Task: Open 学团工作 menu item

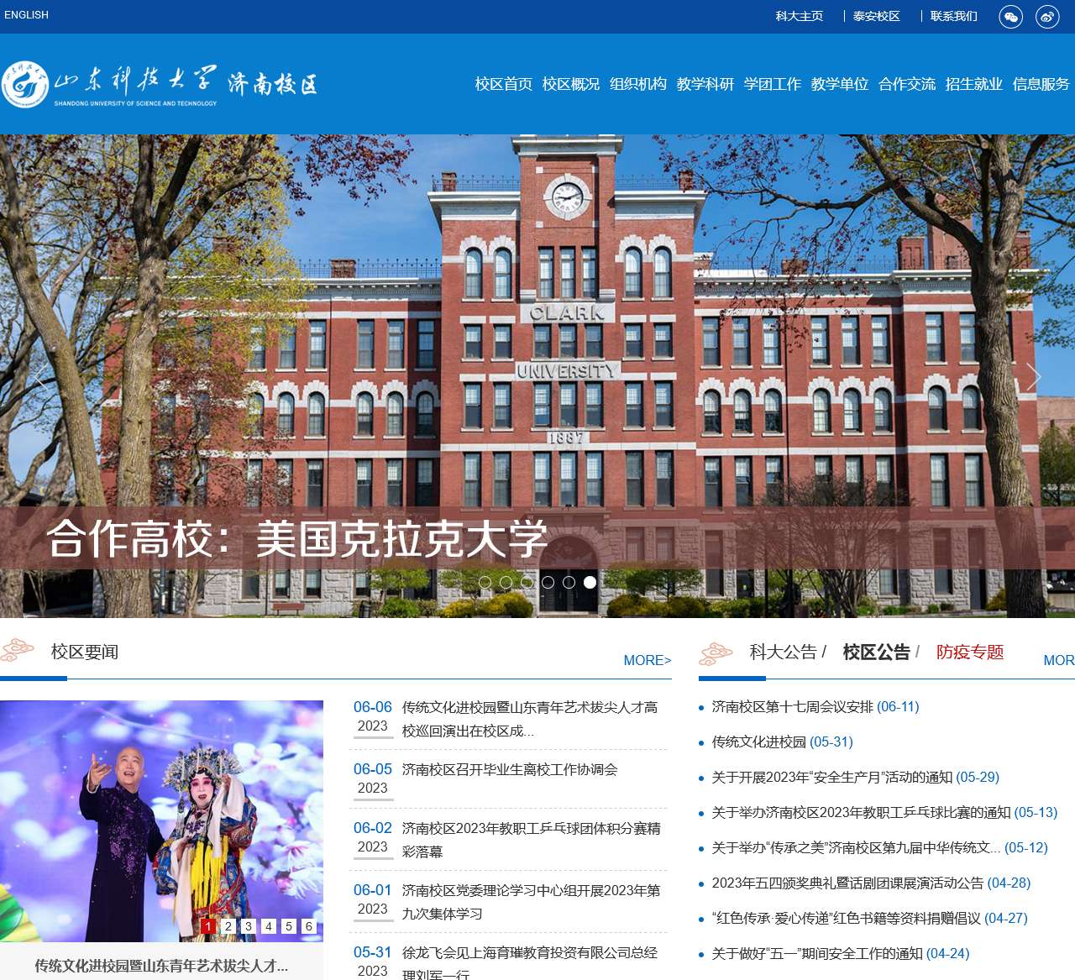Action: click(x=773, y=84)
